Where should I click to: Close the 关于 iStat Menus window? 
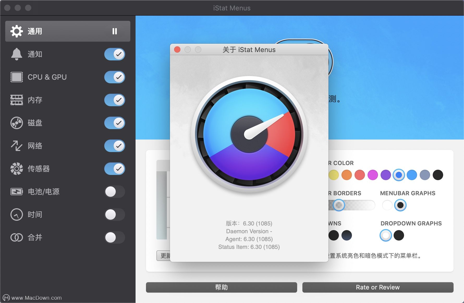point(177,49)
